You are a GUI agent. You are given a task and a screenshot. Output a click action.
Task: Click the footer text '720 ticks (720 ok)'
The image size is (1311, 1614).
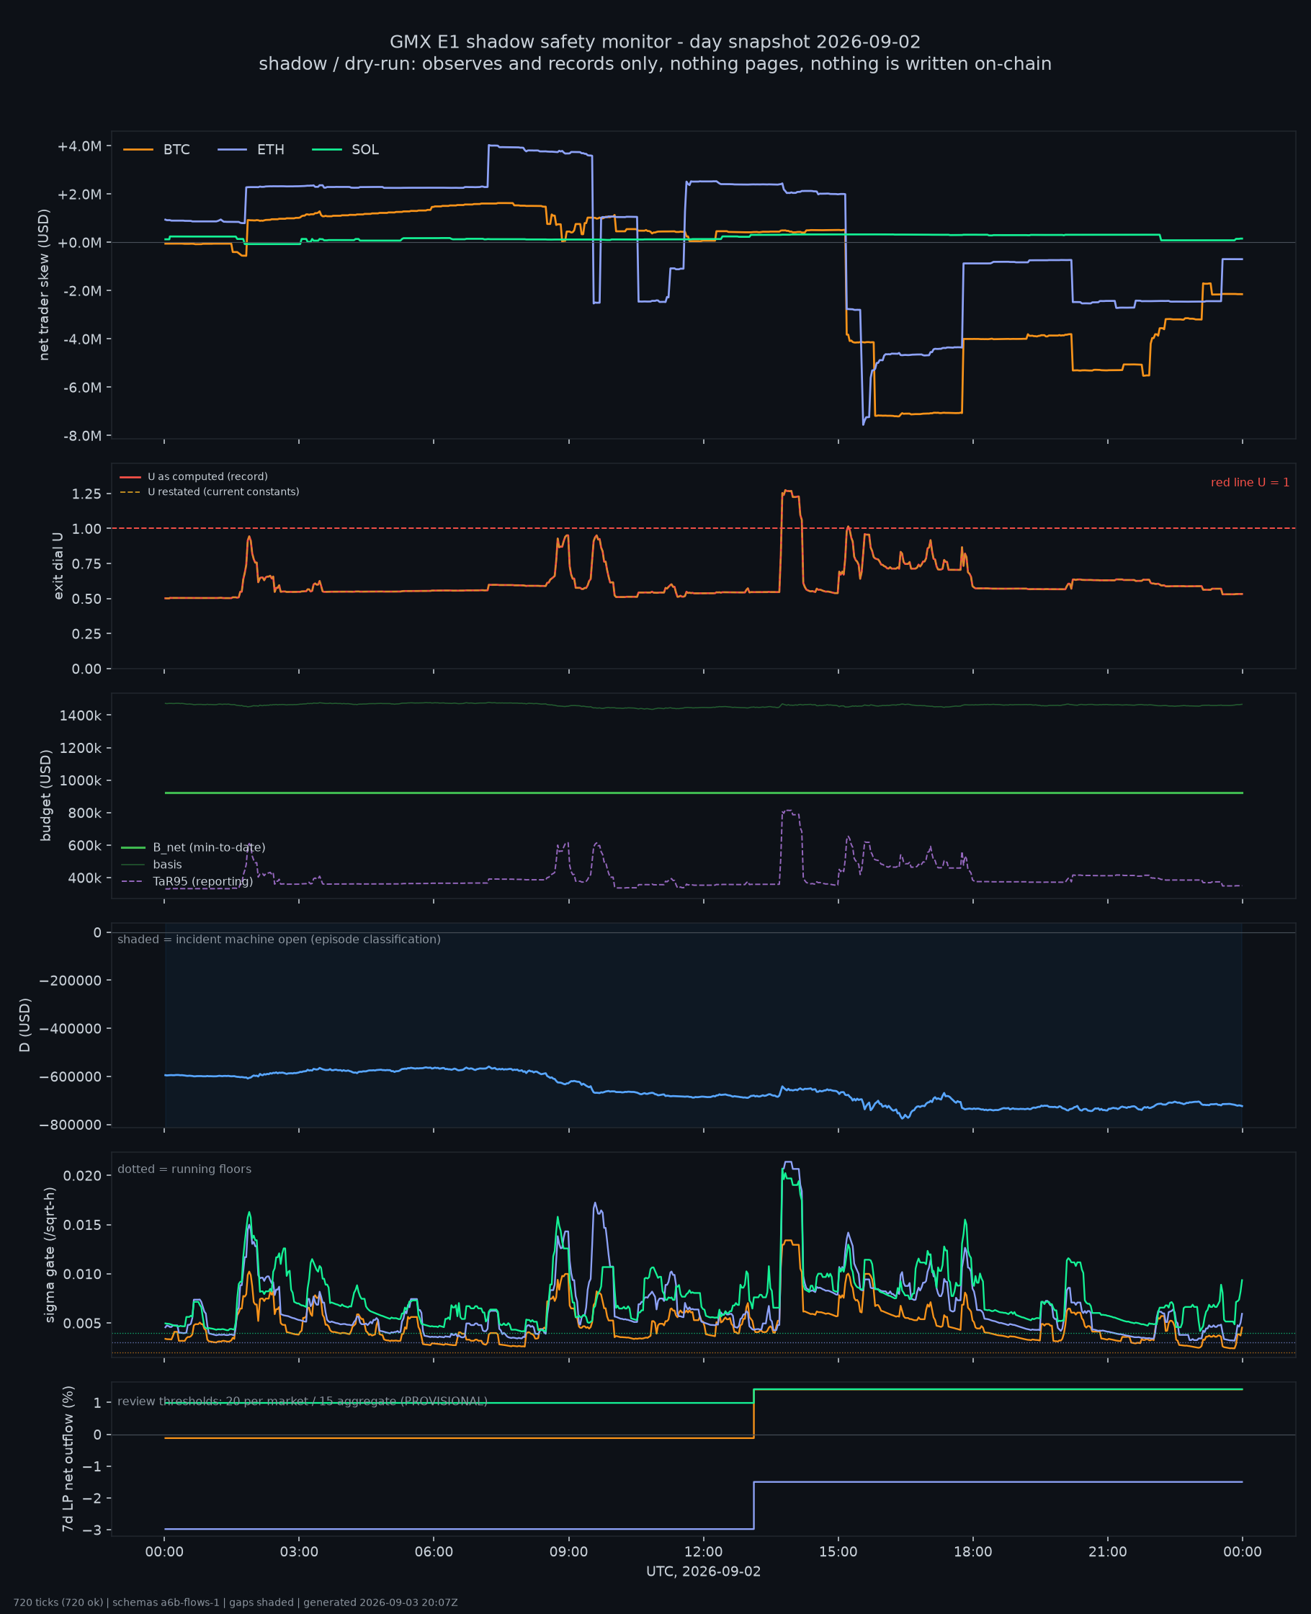58,1602
